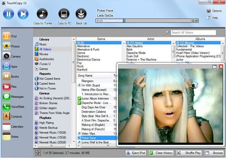This screenshot has height=158, width=226.
Task: Open the Notes section
Action: click(x=11, y=136)
